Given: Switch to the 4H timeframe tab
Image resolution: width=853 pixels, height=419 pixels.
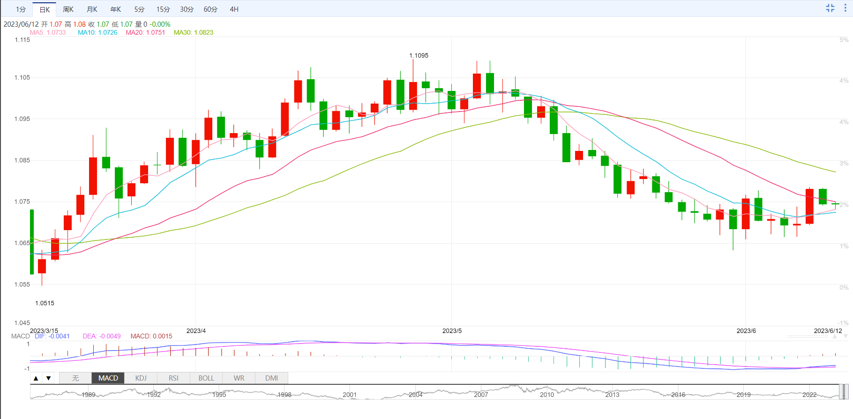Looking at the screenshot, I should [x=234, y=9].
